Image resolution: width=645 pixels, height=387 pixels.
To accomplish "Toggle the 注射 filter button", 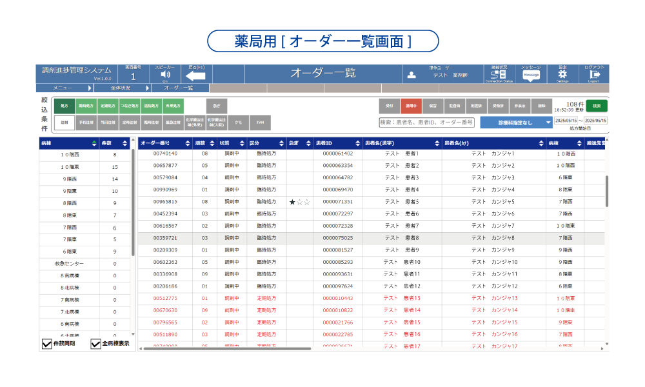I will tap(64, 123).
